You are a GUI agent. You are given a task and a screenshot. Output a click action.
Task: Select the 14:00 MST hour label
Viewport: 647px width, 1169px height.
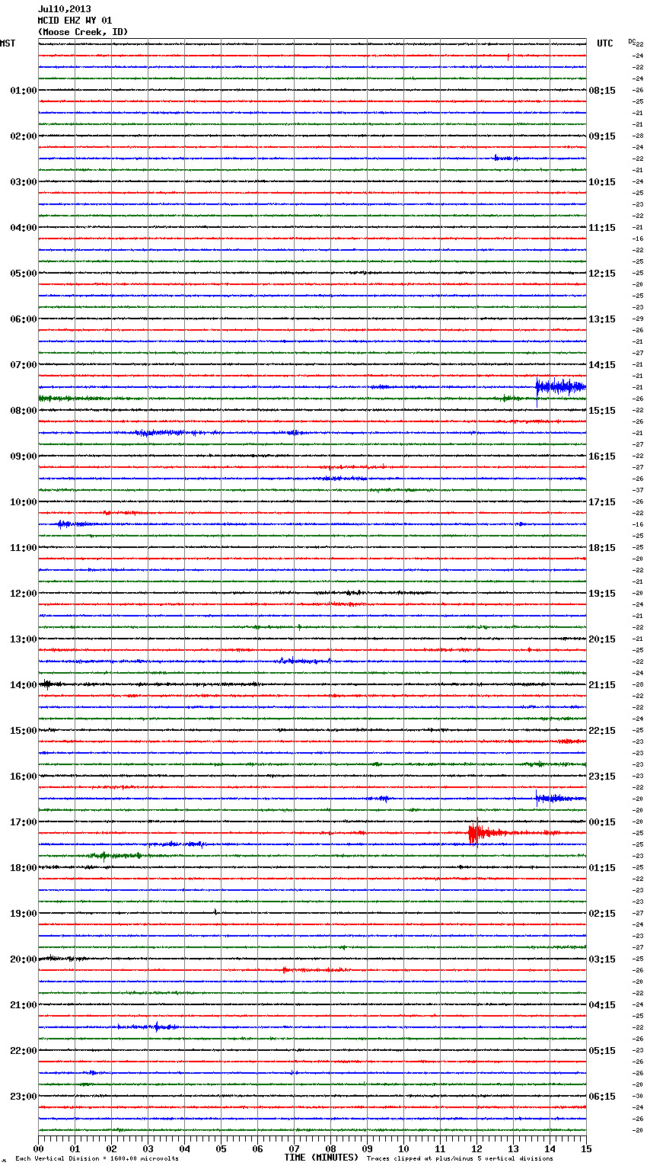click(x=24, y=685)
